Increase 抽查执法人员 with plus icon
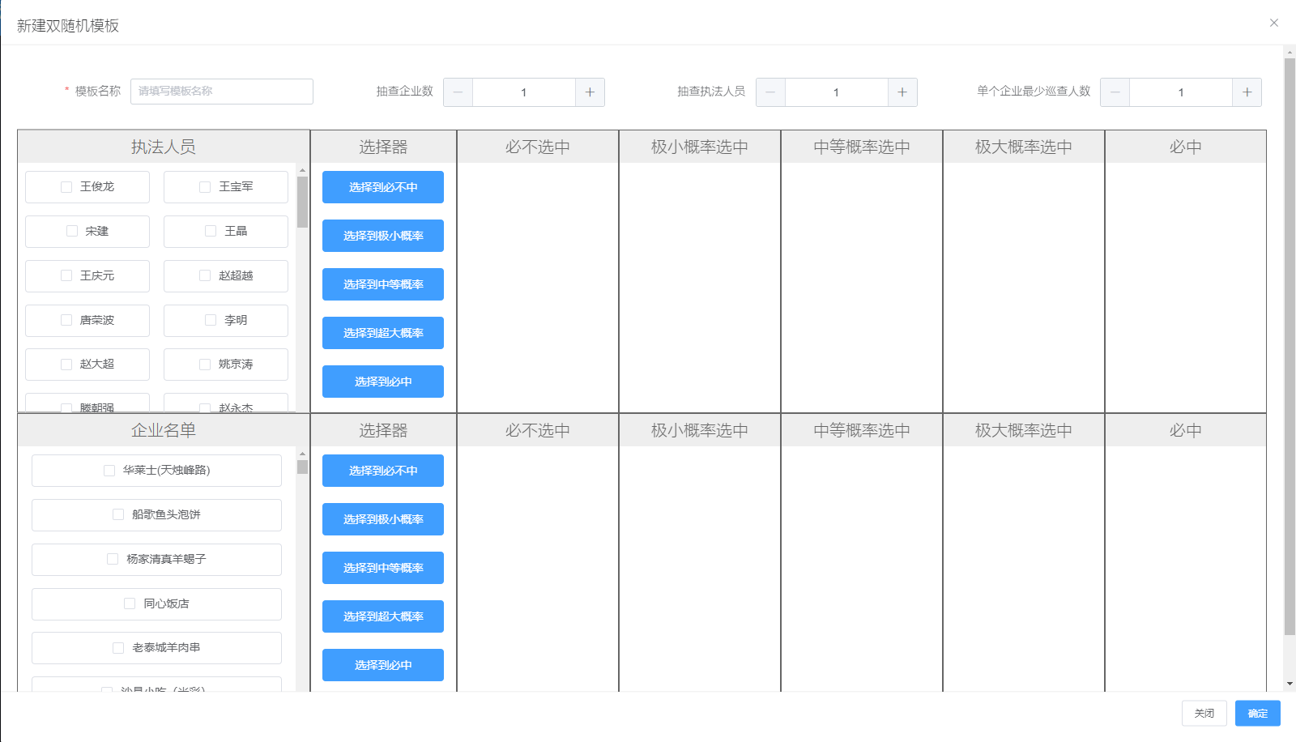 [x=902, y=92]
